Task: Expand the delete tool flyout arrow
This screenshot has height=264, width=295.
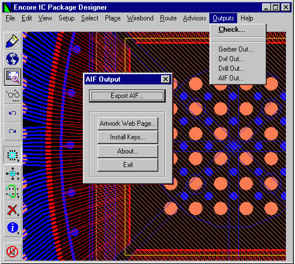Action: tap(18, 215)
